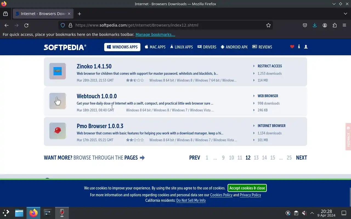Click the Webtouch hand icon thumbnail
351x219 pixels.
click(58, 101)
